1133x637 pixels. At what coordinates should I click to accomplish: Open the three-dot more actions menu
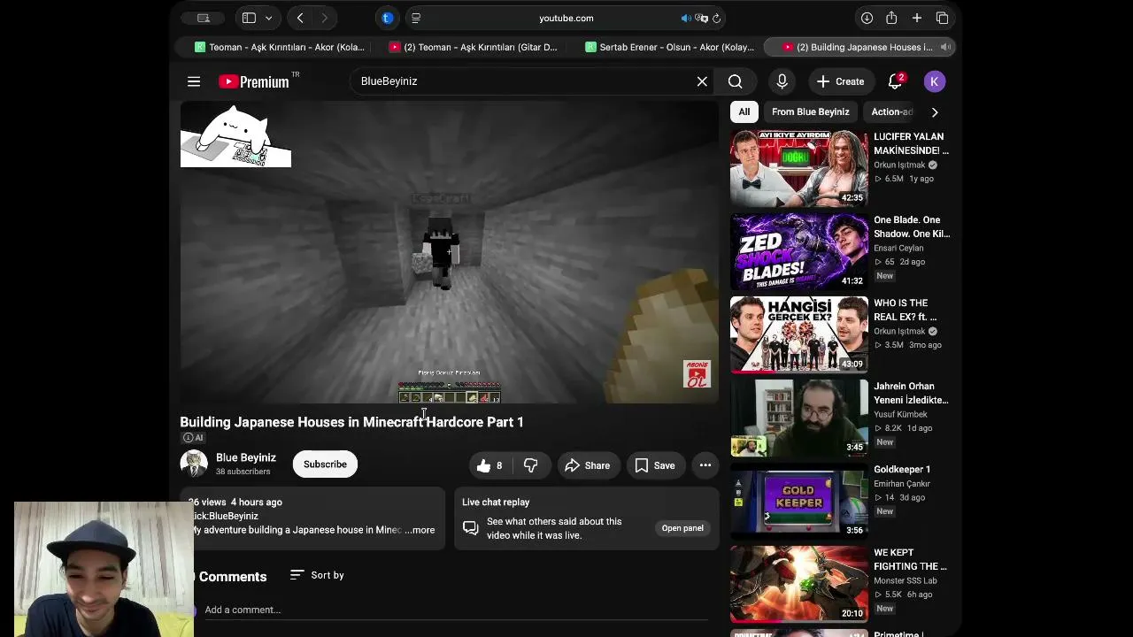(x=705, y=465)
